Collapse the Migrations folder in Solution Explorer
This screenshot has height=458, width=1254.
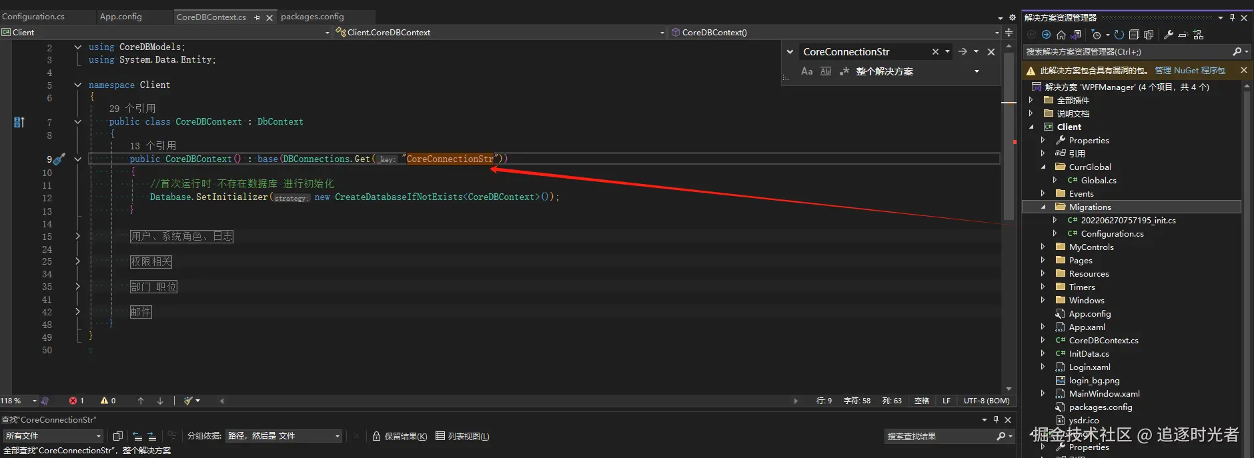coord(1044,207)
